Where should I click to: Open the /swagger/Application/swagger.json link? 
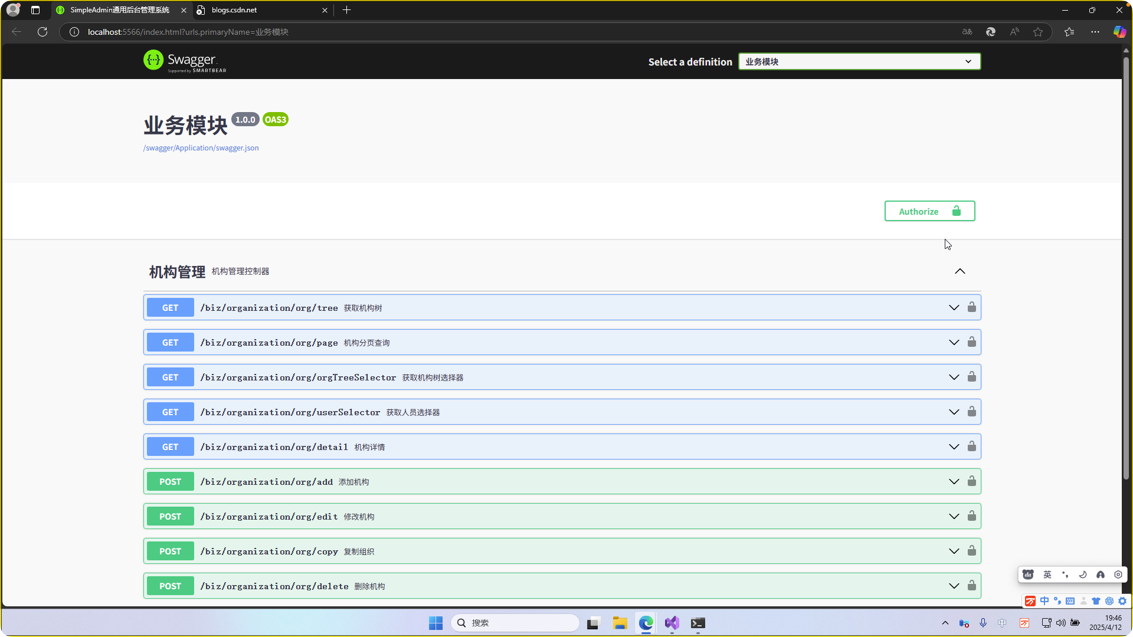tap(201, 148)
